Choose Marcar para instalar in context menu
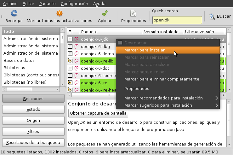 pyautogui.click(x=168, y=50)
